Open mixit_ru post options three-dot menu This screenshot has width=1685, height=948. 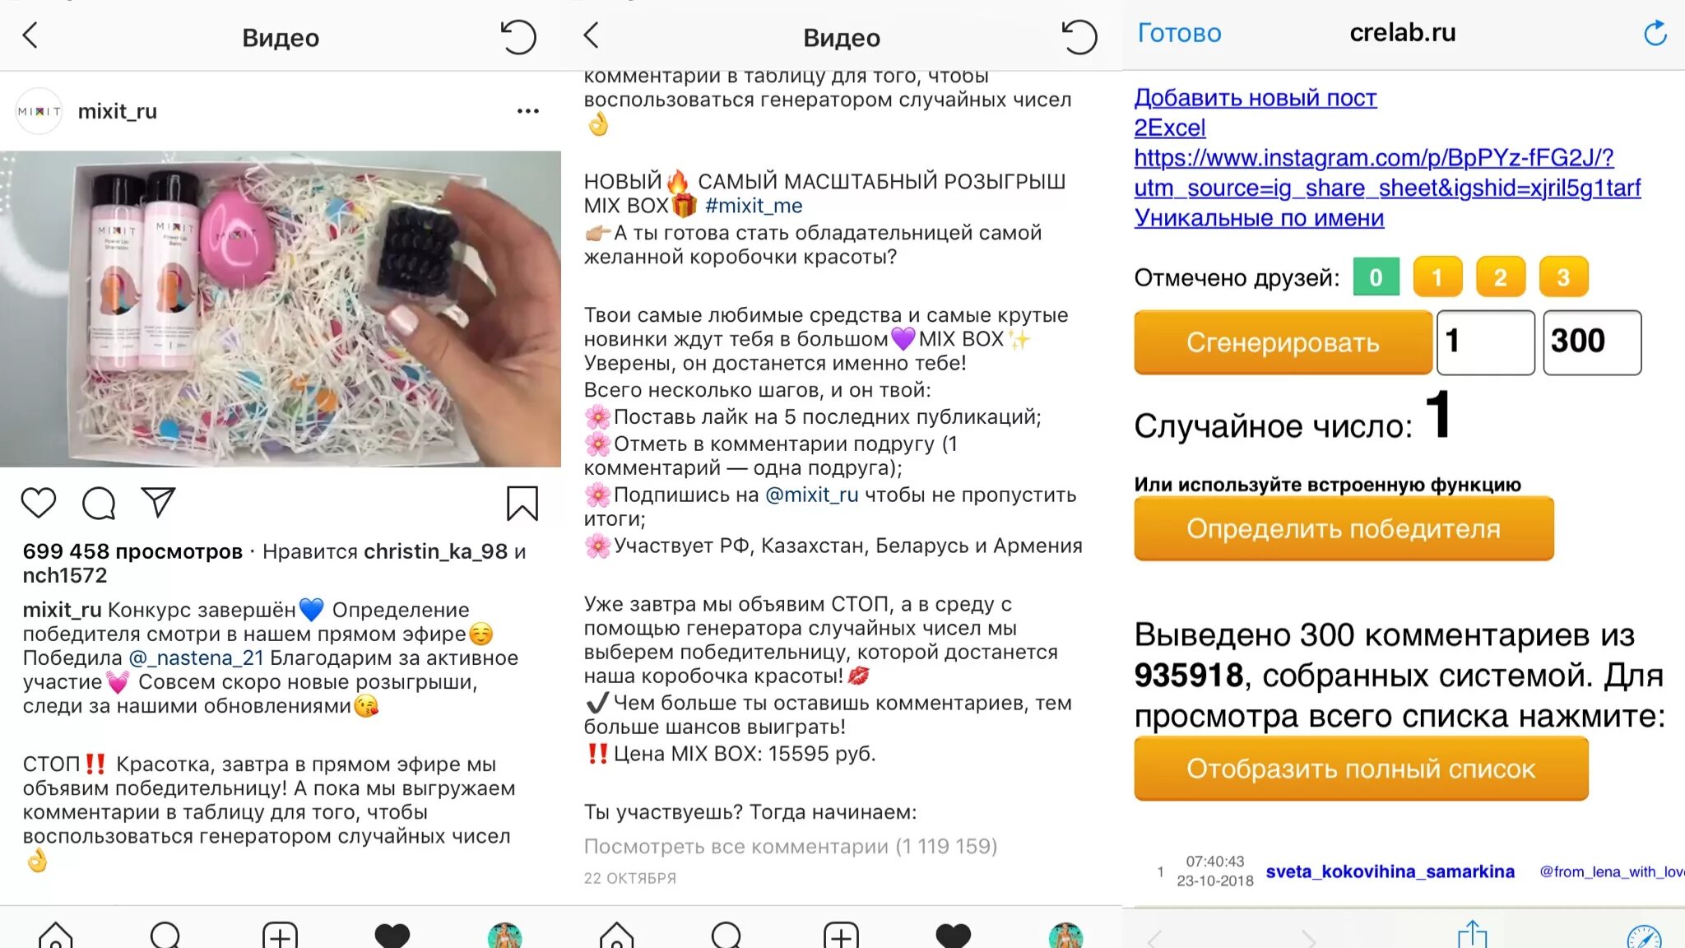tap(527, 110)
